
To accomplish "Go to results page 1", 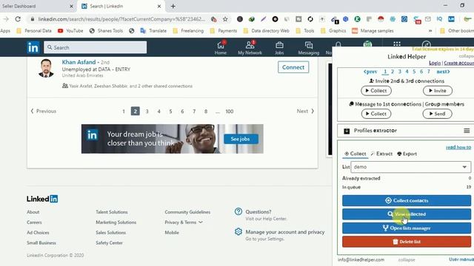I will coord(124,112).
